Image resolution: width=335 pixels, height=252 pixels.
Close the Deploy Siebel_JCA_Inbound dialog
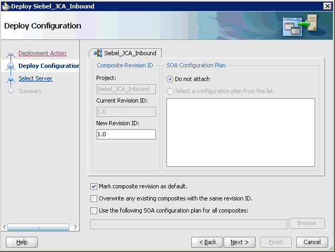click(327, 6)
